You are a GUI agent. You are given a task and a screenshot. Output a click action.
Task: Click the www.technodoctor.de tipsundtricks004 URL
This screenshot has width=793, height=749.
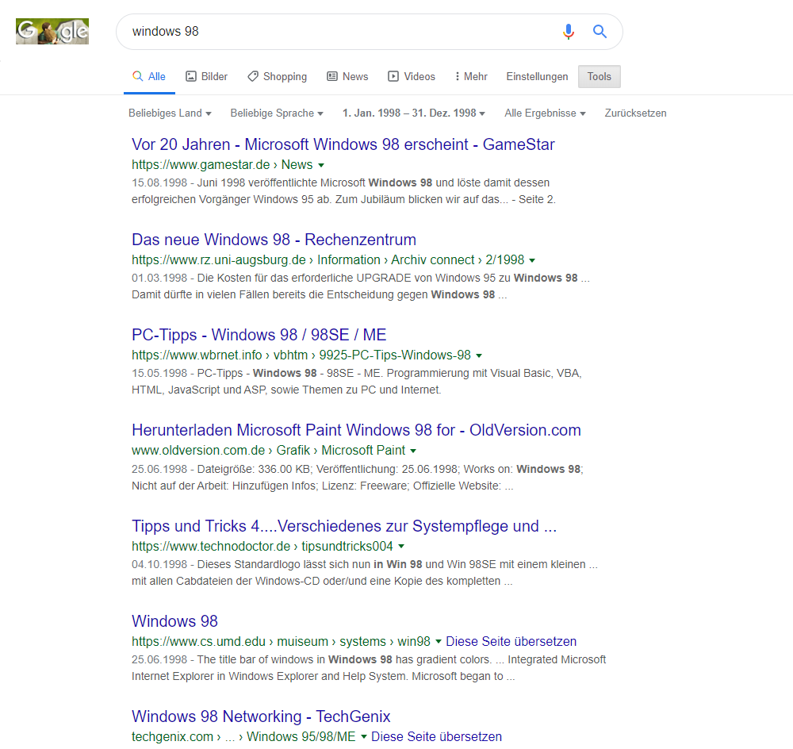tap(262, 546)
